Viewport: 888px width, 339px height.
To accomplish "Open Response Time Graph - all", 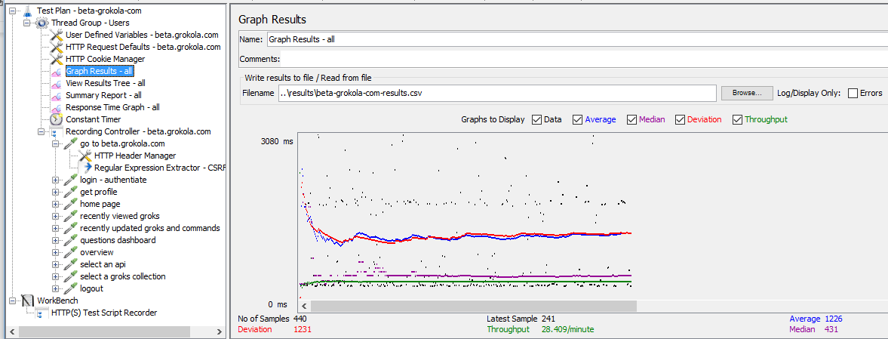I will coord(112,107).
